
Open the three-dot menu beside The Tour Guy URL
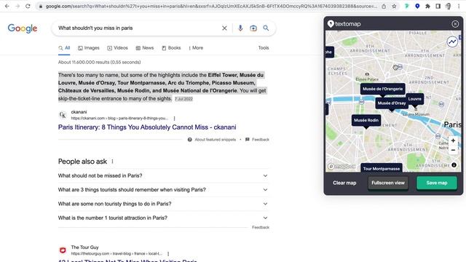click(168, 254)
